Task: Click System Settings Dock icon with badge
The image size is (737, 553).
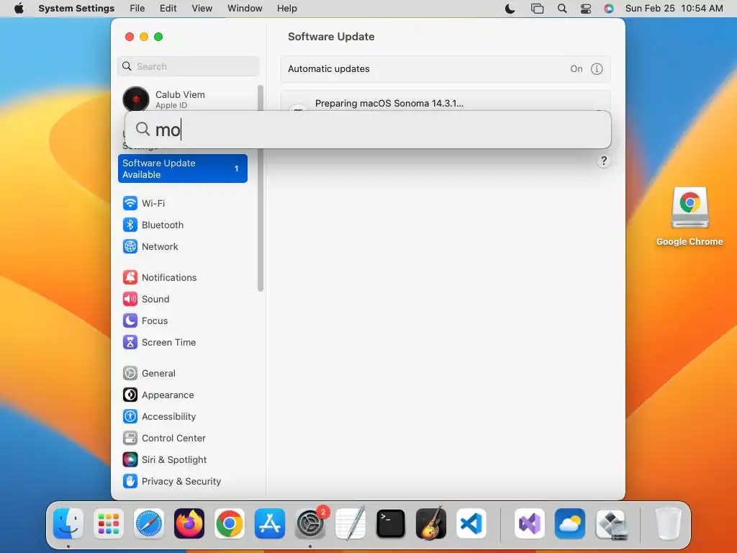Action: click(310, 523)
